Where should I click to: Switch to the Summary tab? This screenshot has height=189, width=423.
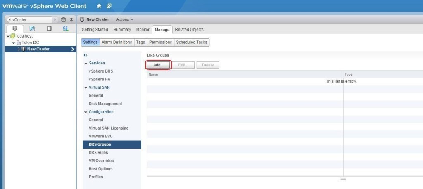coord(122,30)
